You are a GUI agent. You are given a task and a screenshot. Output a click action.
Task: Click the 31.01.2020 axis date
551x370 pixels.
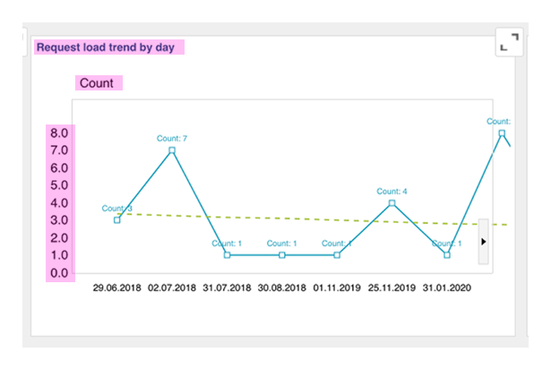tap(447, 289)
